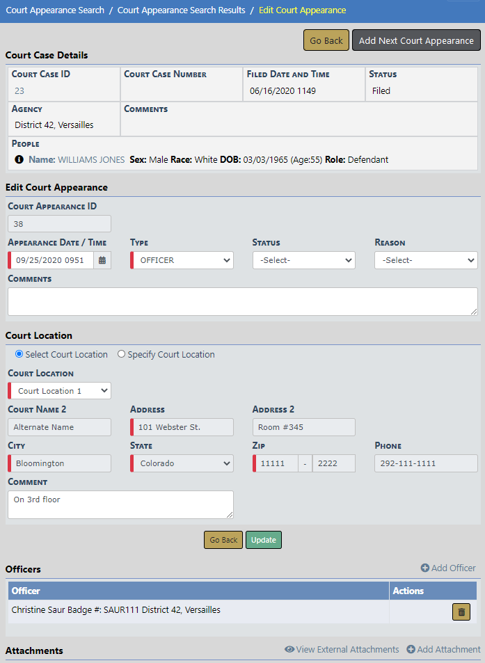485x663 pixels.
Task: Expand the Reason dropdown
Action: pyautogui.click(x=426, y=260)
